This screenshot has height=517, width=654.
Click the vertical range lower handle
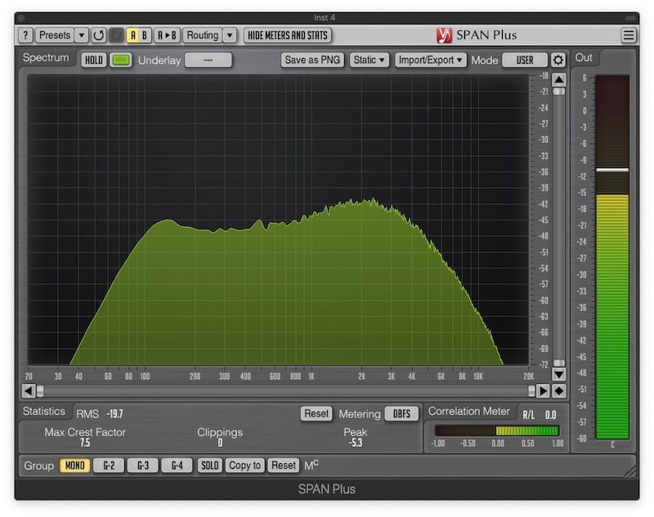coord(559,363)
